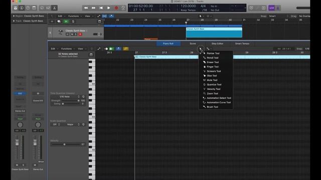
Task: Switch to the Piano Roll tab
Action: click(169, 43)
